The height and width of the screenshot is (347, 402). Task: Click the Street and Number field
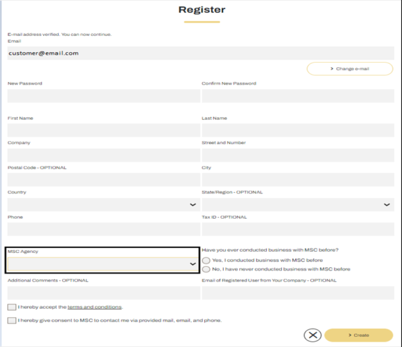[x=298, y=155]
